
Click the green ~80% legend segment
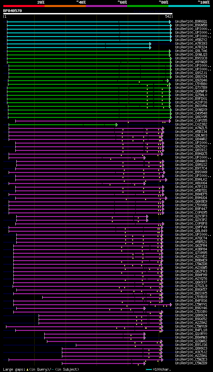pos(148,6)
